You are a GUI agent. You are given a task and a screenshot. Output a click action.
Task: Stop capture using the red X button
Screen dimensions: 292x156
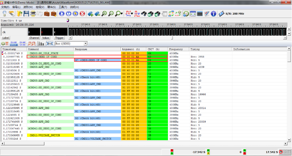click(x=82, y=14)
